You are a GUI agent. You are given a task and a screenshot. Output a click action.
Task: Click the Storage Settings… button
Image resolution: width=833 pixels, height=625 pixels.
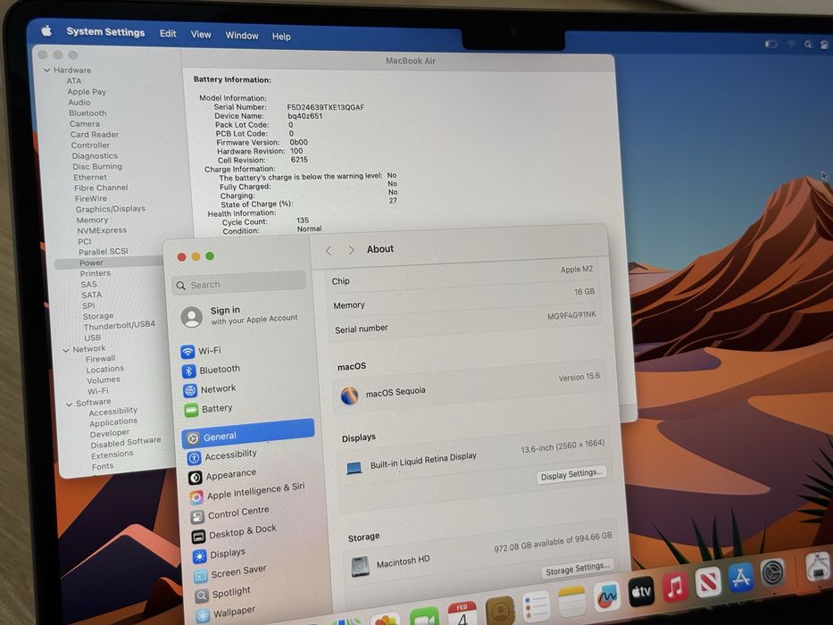click(577, 568)
